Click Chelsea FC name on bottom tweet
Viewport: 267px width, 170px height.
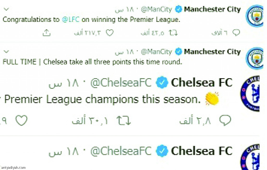(x=202, y=151)
